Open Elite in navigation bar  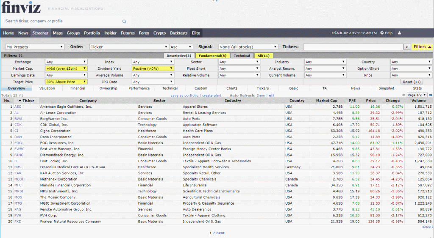pos(196,33)
